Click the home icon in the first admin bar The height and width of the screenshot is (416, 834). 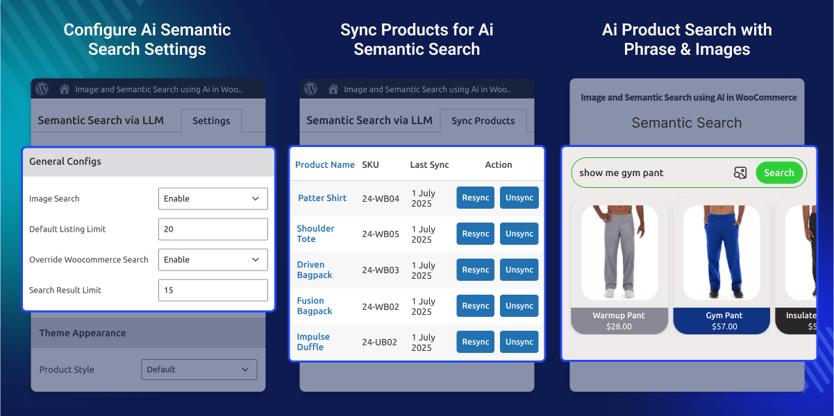tap(63, 88)
